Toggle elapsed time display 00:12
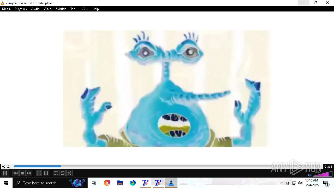This screenshot has height=188, width=334. click(6, 167)
